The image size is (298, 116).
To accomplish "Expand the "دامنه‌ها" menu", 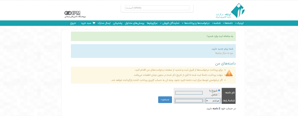I will click(x=228, y=23).
